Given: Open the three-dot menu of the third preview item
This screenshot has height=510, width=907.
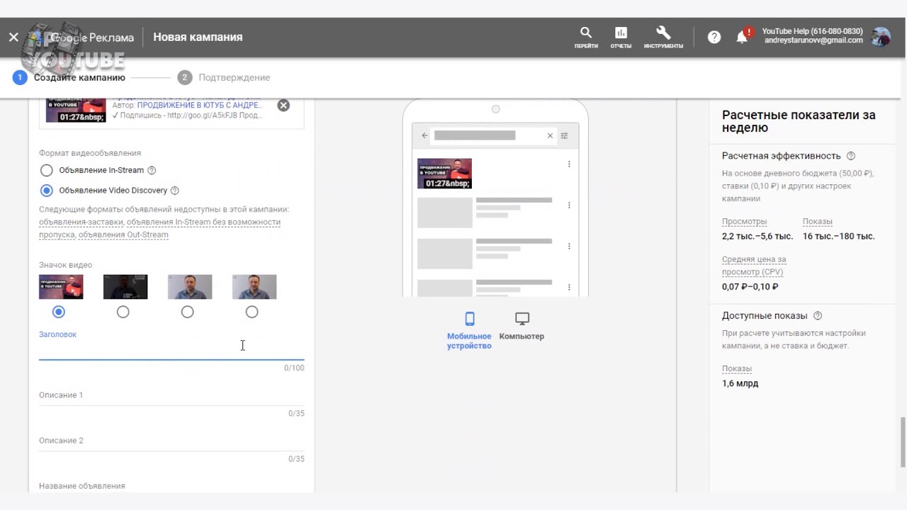Looking at the screenshot, I should pos(569,246).
